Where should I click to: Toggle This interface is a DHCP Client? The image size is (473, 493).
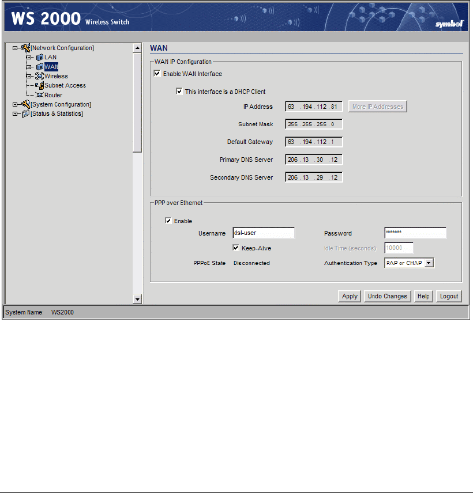[x=179, y=92]
